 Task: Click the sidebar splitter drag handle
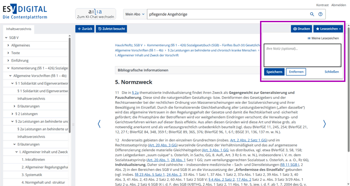[x=73, y=125]
